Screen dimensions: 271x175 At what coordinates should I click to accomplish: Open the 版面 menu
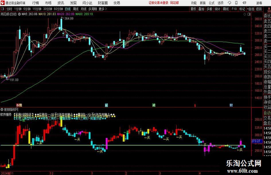point(202,3)
